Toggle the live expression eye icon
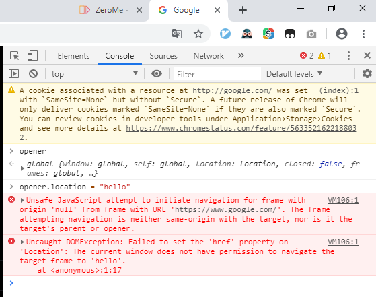This screenshot has width=376, height=297. (157, 73)
